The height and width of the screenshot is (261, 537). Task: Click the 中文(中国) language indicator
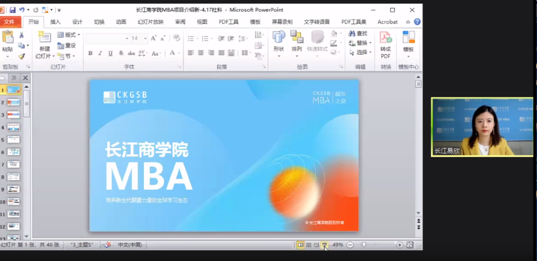tap(130, 245)
